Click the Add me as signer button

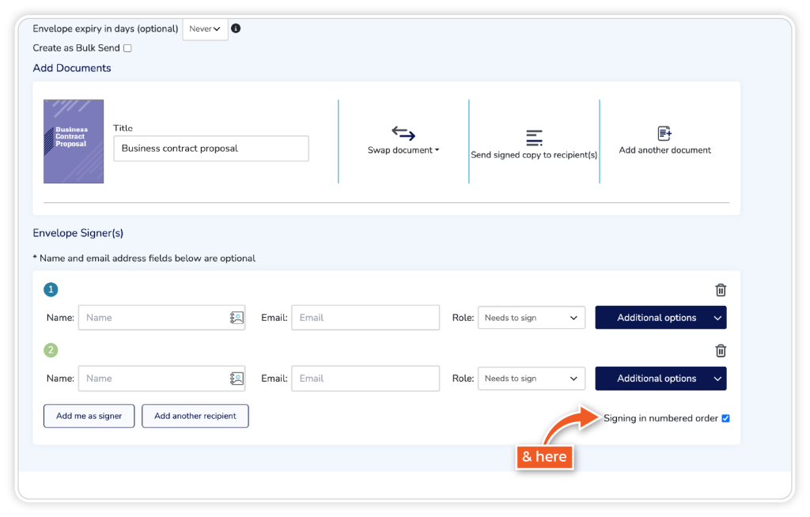(89, 416)
